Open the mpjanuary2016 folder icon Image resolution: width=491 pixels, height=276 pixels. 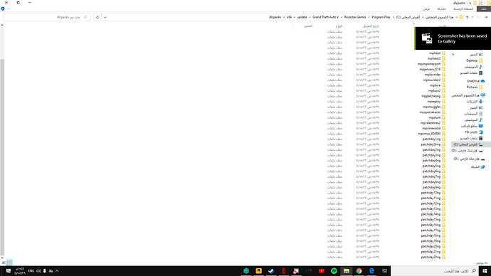pyautogui.click(x=443, y=69)
